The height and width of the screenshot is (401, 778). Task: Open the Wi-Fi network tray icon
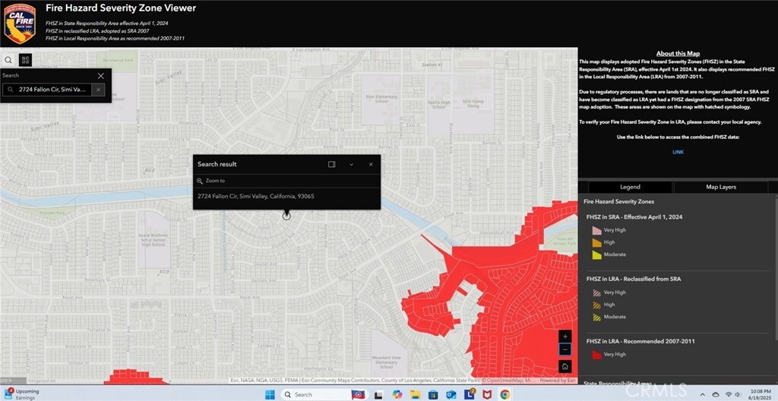[728, 395]
